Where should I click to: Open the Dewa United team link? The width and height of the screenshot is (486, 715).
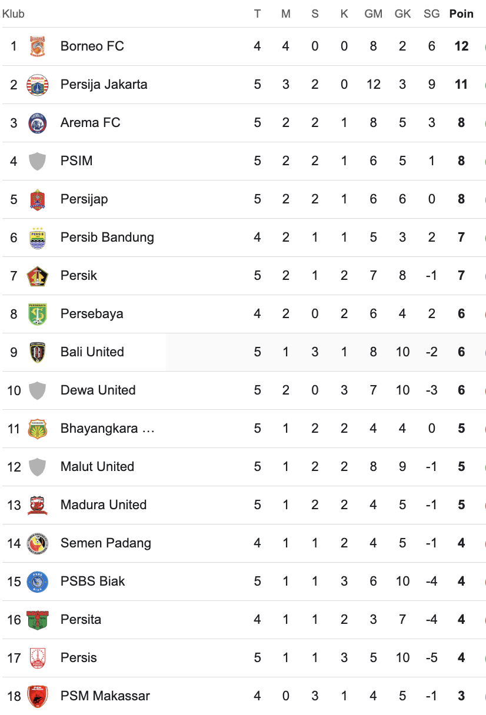[x=98, y=390]
